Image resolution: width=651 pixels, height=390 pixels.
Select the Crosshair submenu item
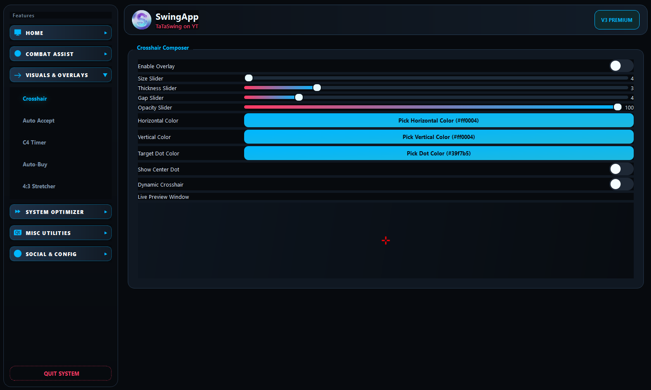click(x=35, y=99)
